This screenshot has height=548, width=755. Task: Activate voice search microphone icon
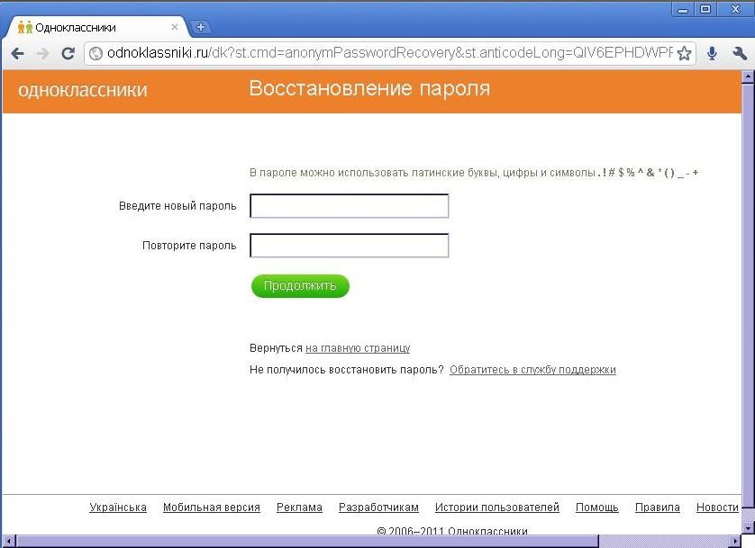pos(712,53)
